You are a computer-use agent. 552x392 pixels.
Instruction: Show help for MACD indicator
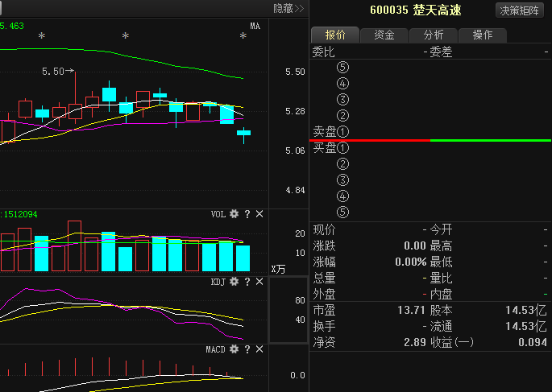coord(247,349)
